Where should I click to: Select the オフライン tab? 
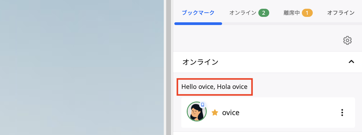(x=341, y=13)
